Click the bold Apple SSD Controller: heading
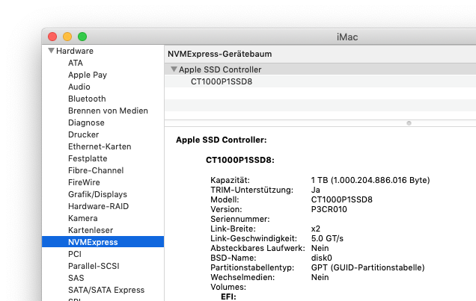The width and height of the screenshot is (476, 301). [221, 140]
